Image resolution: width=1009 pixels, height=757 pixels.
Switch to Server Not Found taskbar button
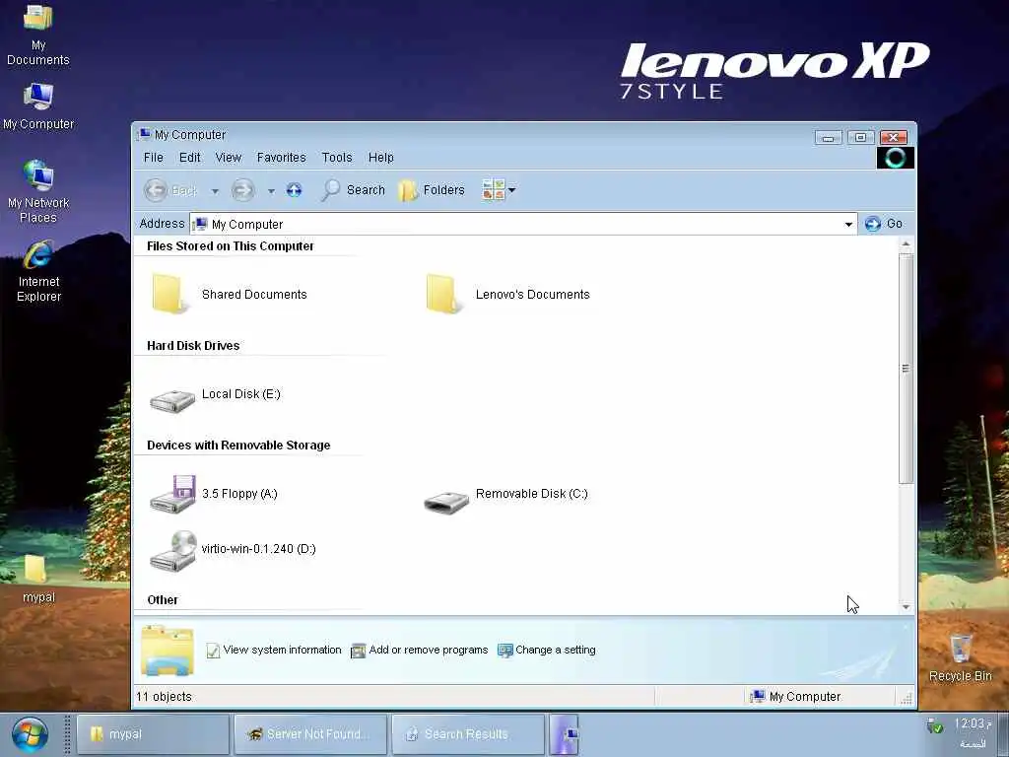(310, 733)
